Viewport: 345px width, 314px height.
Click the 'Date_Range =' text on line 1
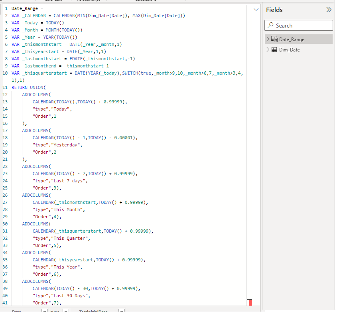(27, 9)
